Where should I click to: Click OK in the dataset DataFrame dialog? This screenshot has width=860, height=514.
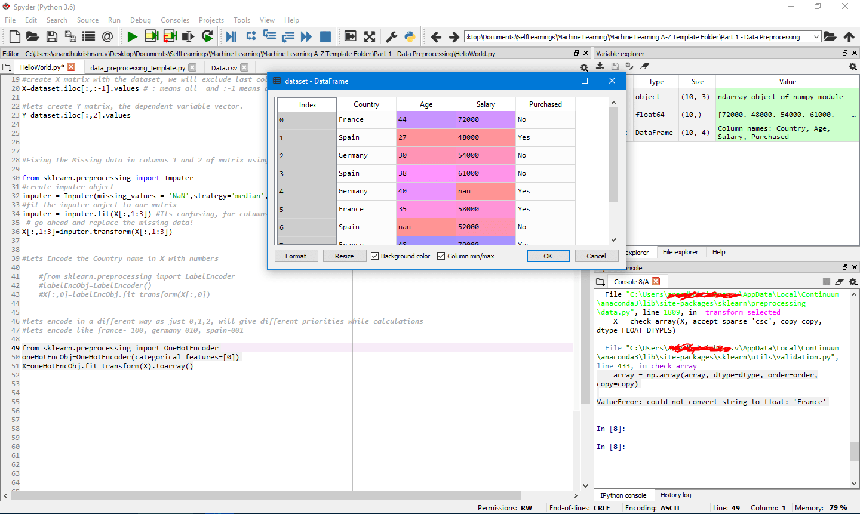click(x=548, y=256)
